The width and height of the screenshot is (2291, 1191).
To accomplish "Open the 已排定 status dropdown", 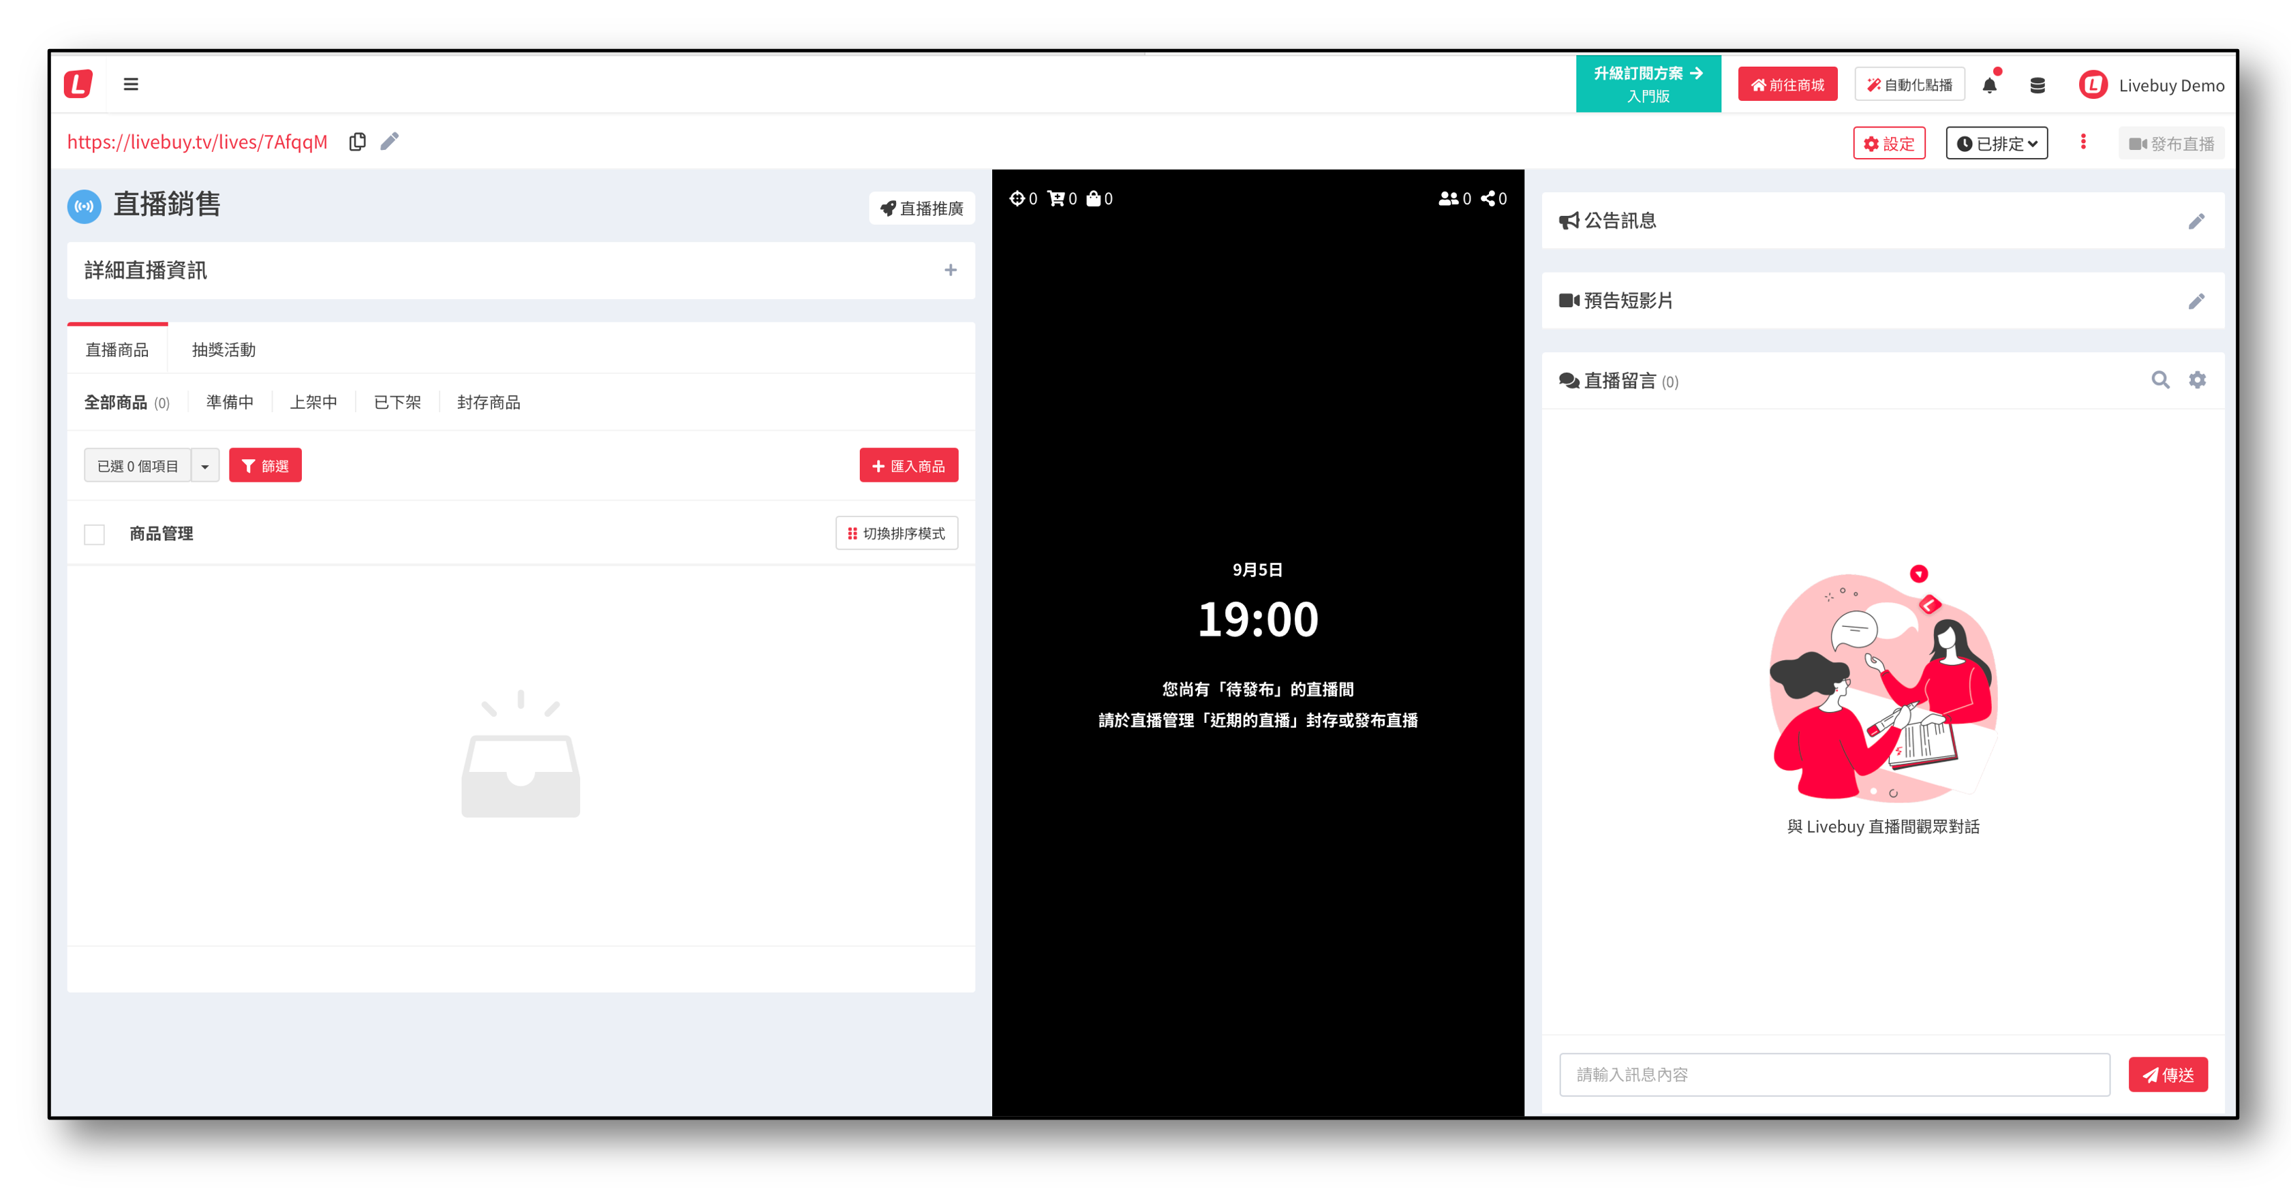I will [x=1997, y=144].
